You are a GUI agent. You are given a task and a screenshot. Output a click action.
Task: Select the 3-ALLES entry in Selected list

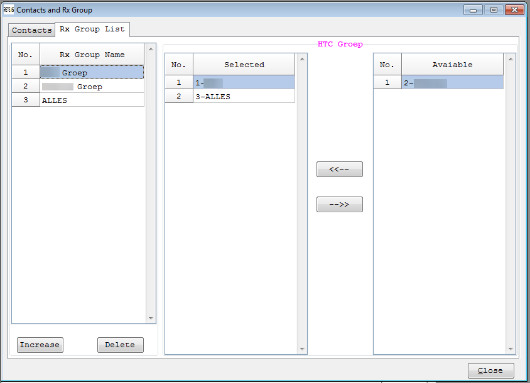pyautogui.click(x=244, y=96)
